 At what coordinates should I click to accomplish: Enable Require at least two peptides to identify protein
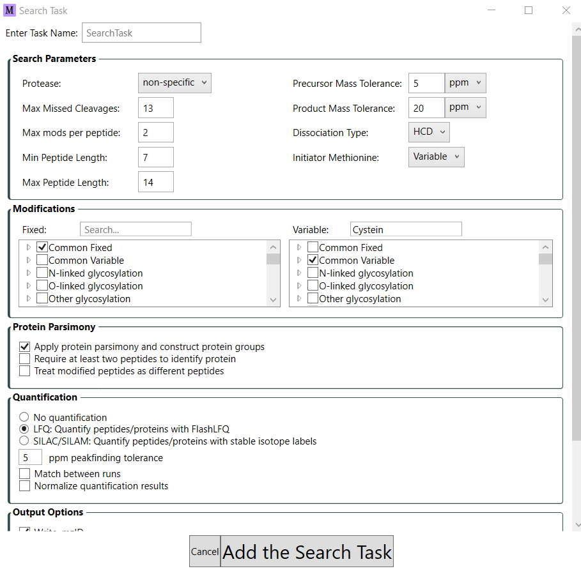coord(24,359)
